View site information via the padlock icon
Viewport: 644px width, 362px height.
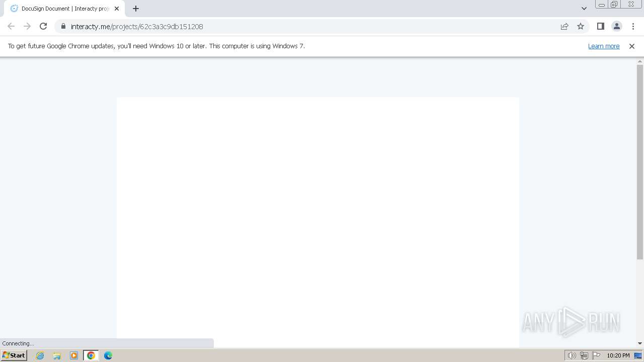[x=63, y=26]
